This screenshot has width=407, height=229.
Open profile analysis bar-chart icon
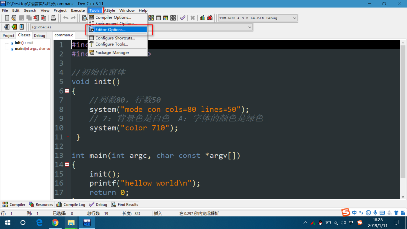[x=203, y=18]
